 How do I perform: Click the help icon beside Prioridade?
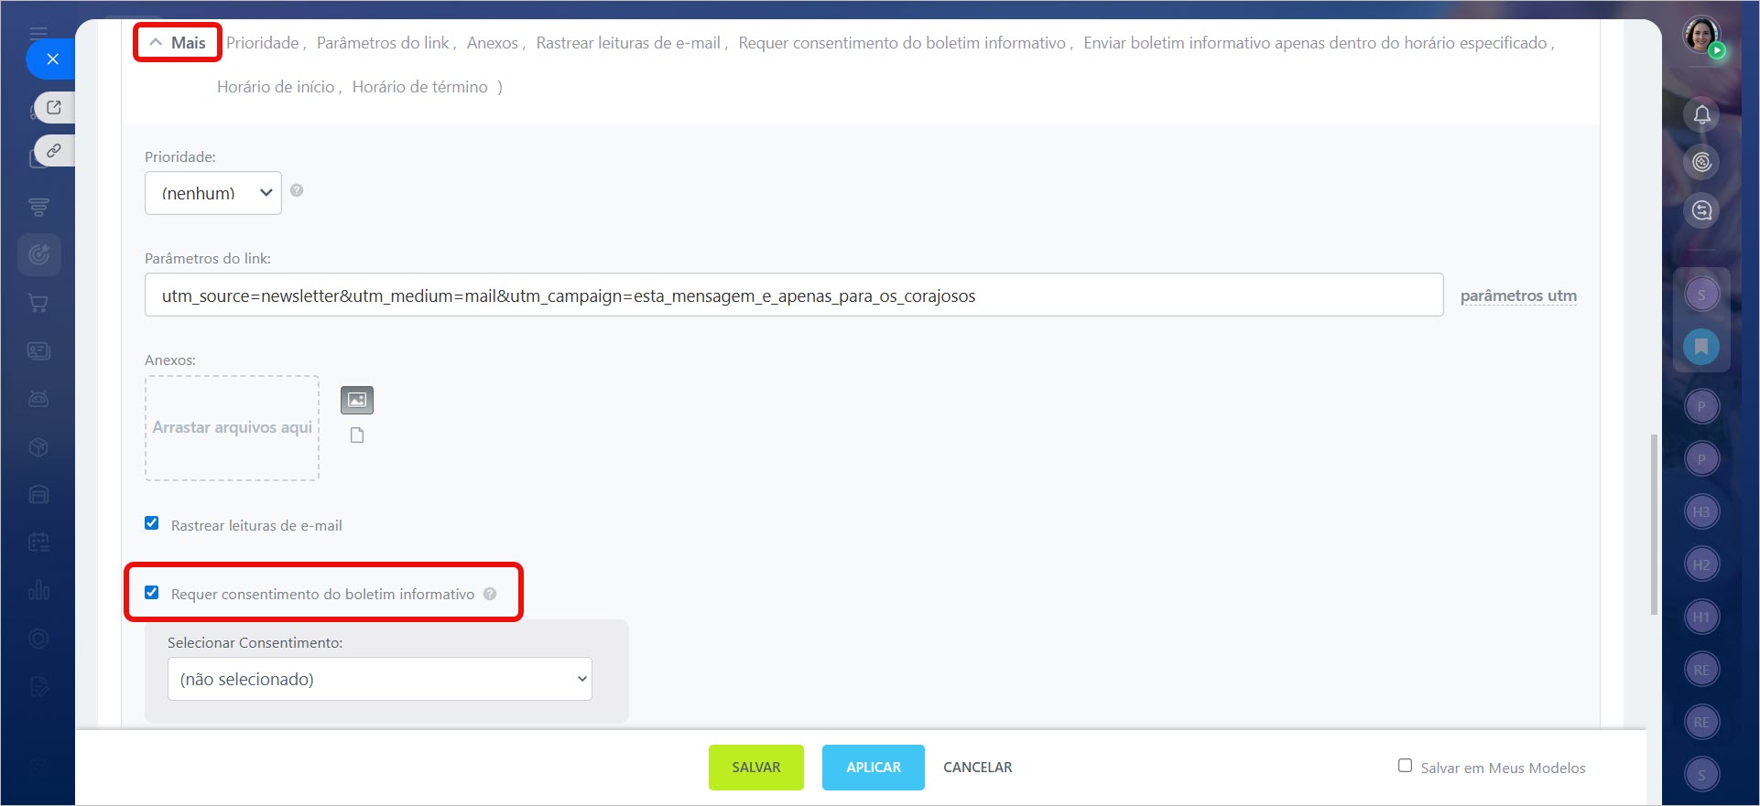(x=297, y=190)
